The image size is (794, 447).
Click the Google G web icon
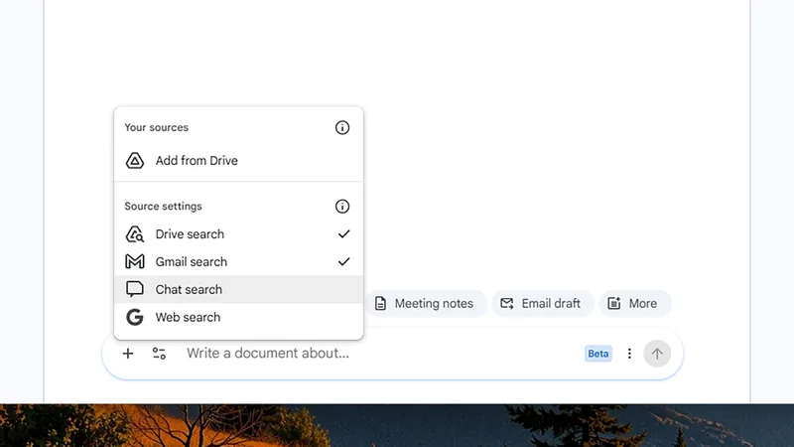(x=135, y=318)
